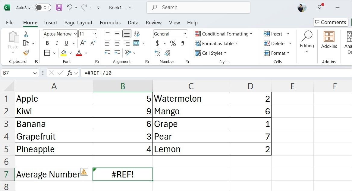Click the Add-ins button
This screenshot has width=352, height=191.
[x=329, y=39]
